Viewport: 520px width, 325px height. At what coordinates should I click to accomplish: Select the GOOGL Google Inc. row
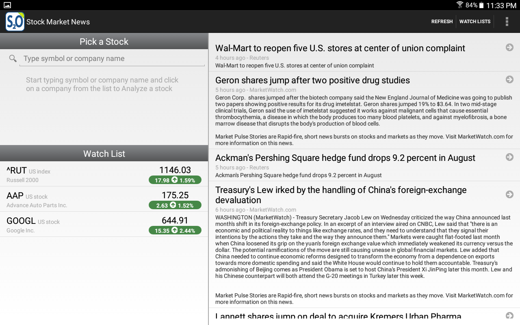[x=104, y=224]
